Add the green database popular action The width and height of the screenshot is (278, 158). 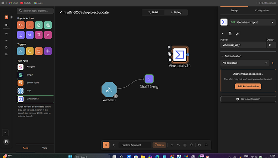pos(48,25)
